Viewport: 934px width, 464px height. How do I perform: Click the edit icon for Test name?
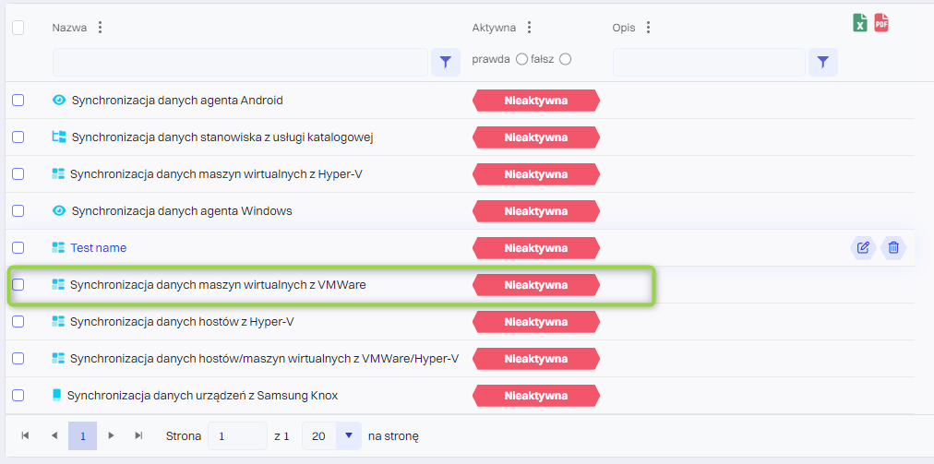(863, 247)
